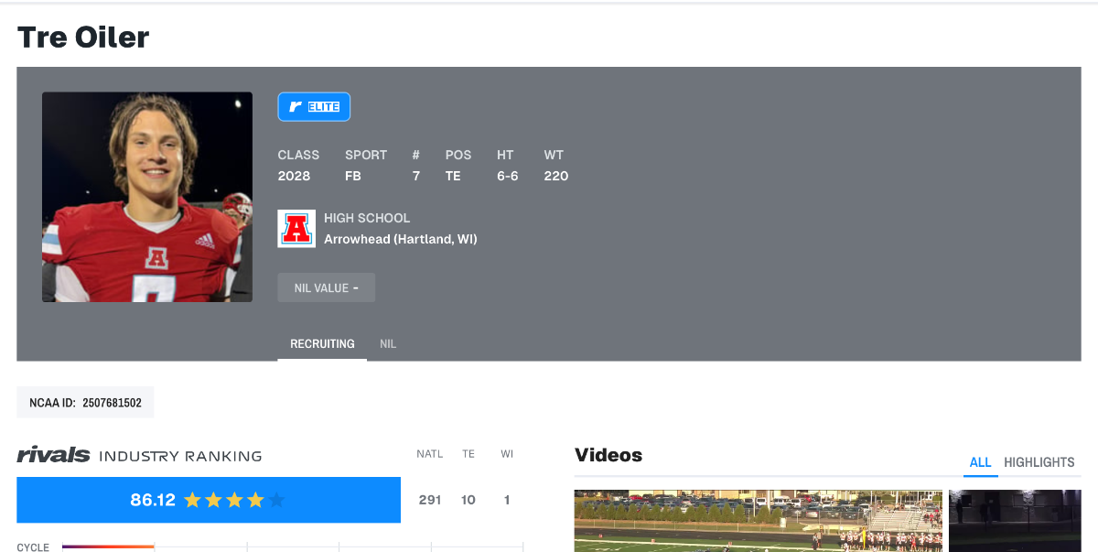Click the blue 86.12 rating bar
1098x552 pixels.
pyautogui.click(x=209, y=500)
